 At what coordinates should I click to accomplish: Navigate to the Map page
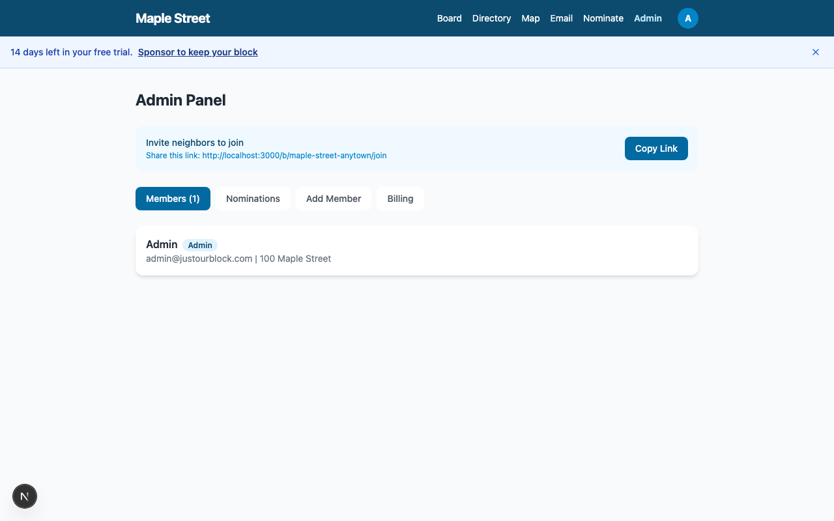pyautogui.click(x=530, y=18)
